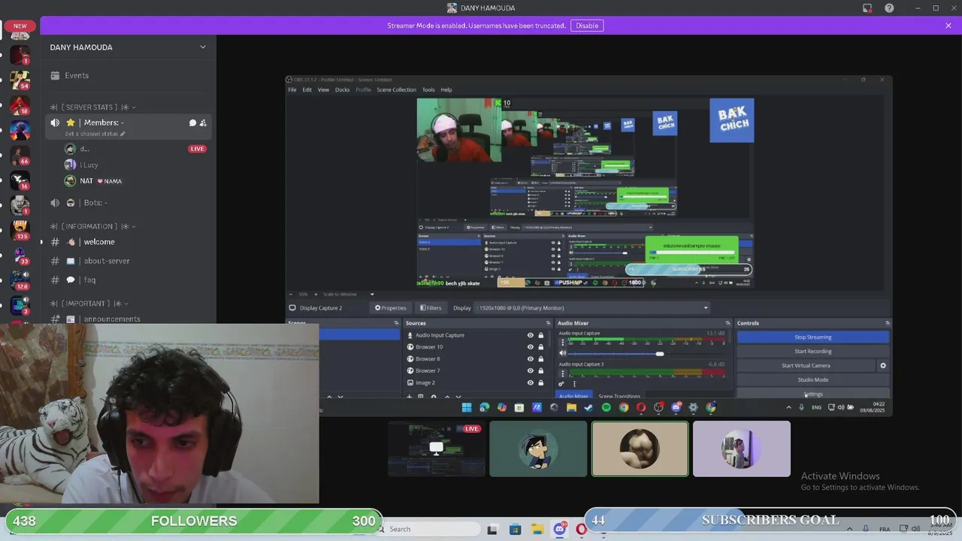Hide Image 2 source in streamed OBS
This screenshot has height=541, width=962.
point(530,382)
